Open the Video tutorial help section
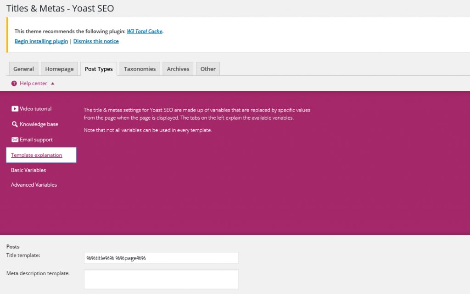470x294 pixels. (36, 109)
